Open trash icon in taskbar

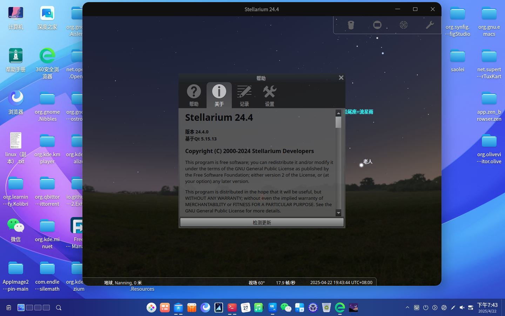pyautogui.click(x=326, y=308)
